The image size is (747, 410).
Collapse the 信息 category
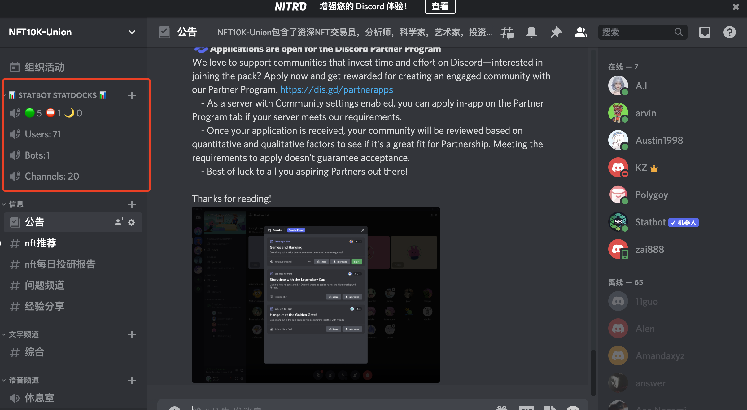tap(16, 204)
